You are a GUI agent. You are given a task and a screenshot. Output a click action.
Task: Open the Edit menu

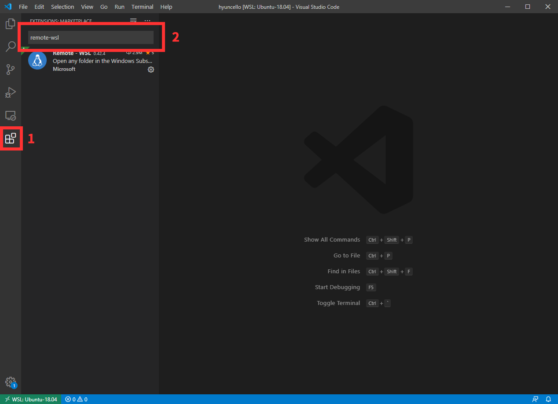tap(39, 7)
